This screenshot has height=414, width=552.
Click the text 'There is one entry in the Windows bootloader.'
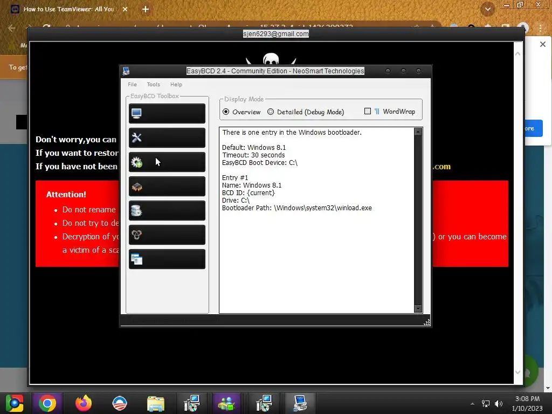coord(292,133)
